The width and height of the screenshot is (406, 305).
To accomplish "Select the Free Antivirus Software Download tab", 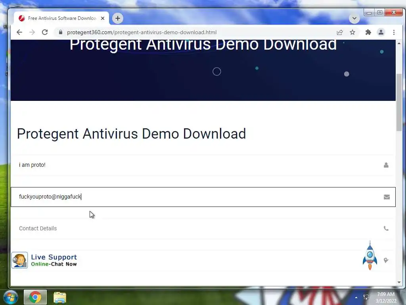I will pos(61,18).
